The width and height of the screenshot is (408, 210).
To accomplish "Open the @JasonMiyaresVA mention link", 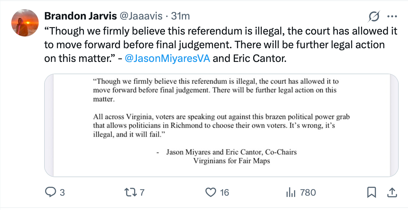I will (168, 58).
